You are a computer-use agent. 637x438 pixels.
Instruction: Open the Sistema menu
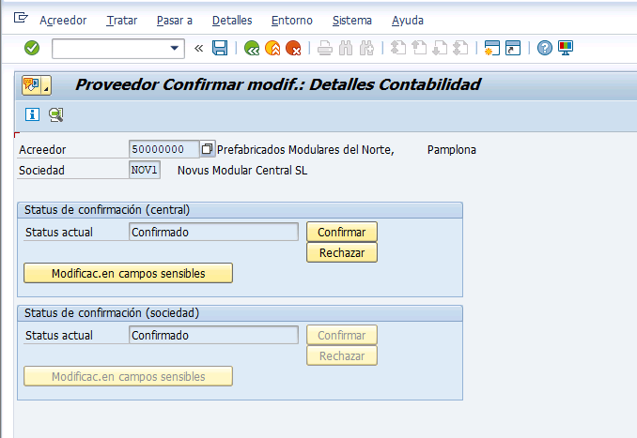click(352, 21)
